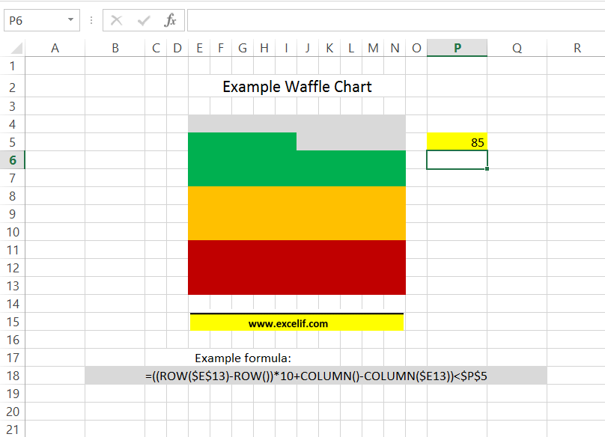Click the yellow cell containing 85
Image resolution: width=605 pixels, height=437 pixels.
click(x=457, y=142)
